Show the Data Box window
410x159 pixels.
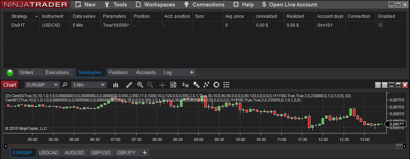pyautogui.click(x=173, y=85)
